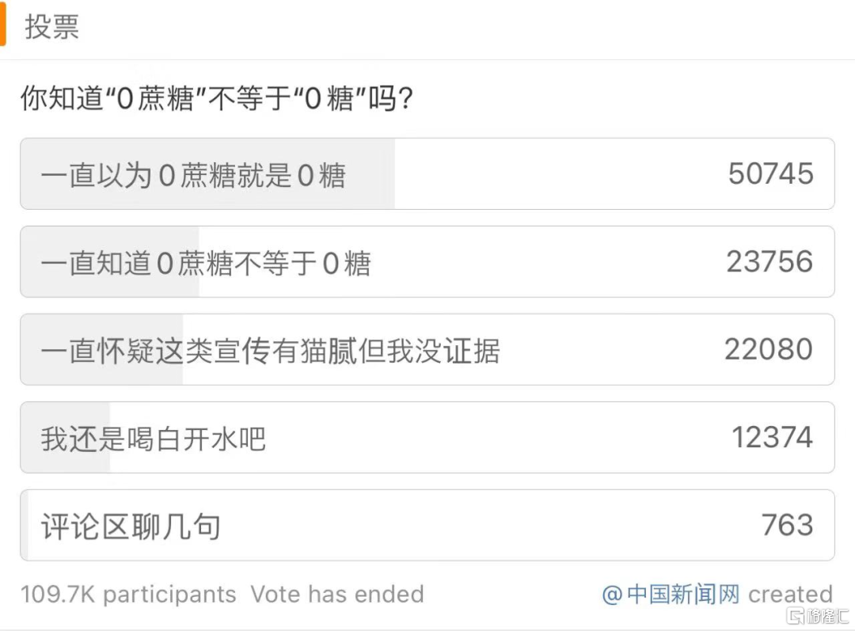The image size is (855, 631).
Task: Select the 评论区聊几句 poll option
Action: [x=131, y=526]
